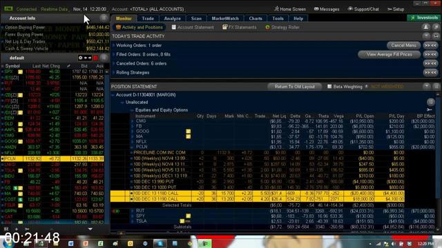This screenshot has width=442, height=248.
Task: Select Account Statement subtab
Action: (x=193, y=28)
